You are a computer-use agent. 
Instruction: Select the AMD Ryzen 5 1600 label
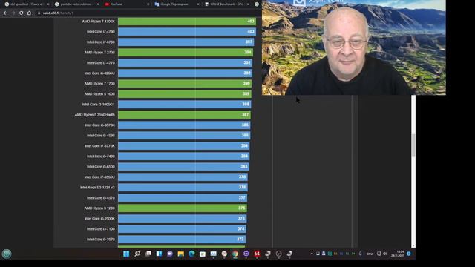pos(99,94)
